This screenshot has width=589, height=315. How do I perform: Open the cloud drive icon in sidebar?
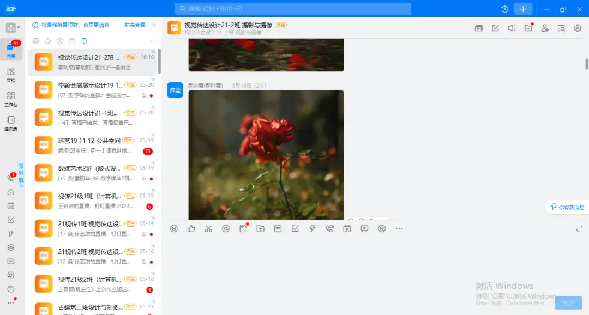click(11, 192)
